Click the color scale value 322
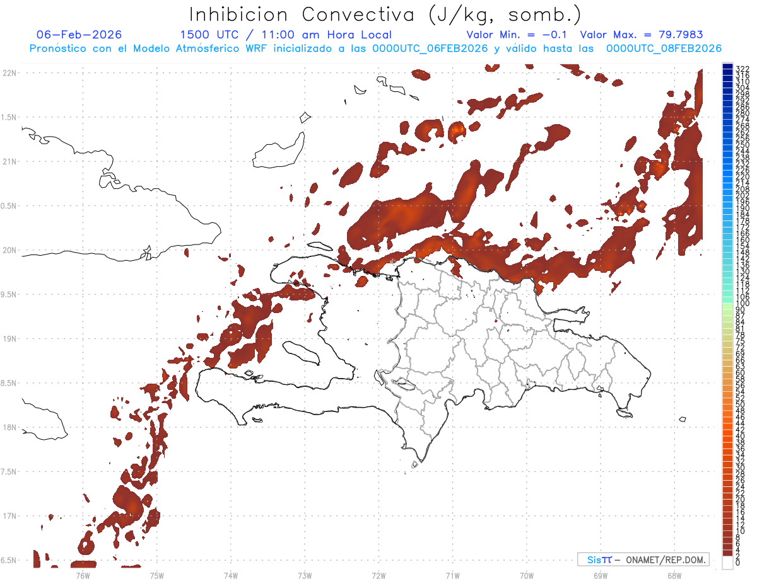 [742, 69]
